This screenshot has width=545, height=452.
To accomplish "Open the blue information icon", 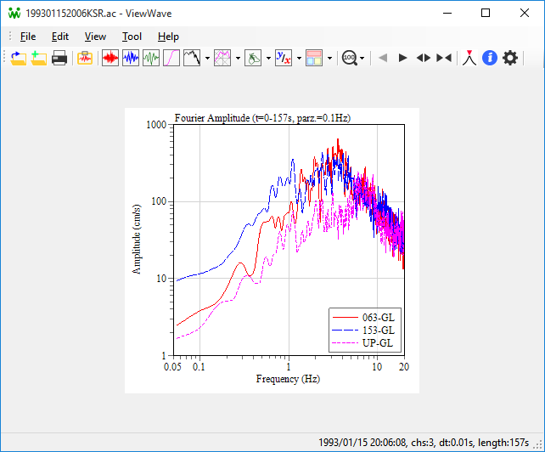I will point(490,58).
